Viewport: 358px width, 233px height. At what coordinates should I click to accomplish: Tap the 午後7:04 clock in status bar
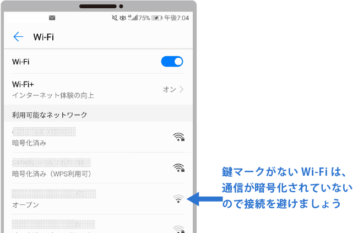point(177,18)
